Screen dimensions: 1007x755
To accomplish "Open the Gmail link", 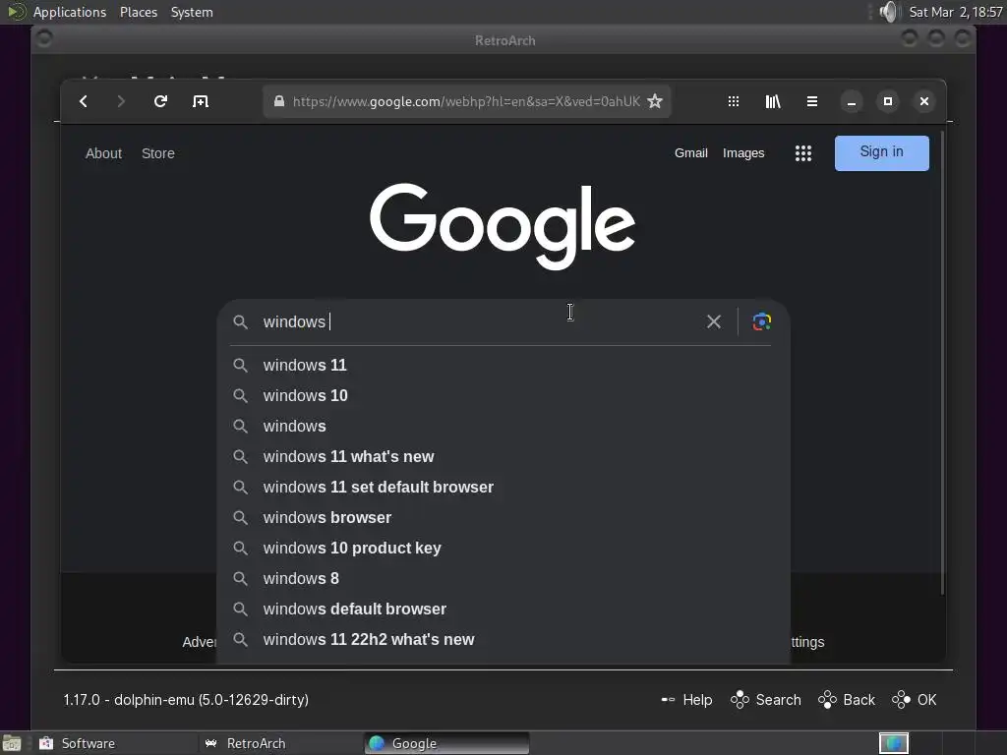I will [x=691, y=152].
